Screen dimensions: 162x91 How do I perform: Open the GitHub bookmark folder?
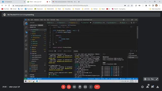(94, 9)
